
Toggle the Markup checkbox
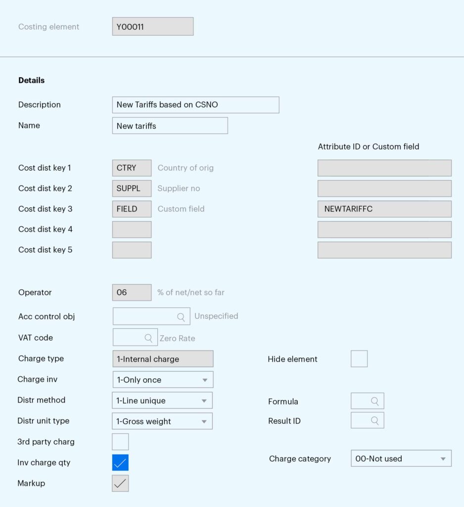[120, 483]
